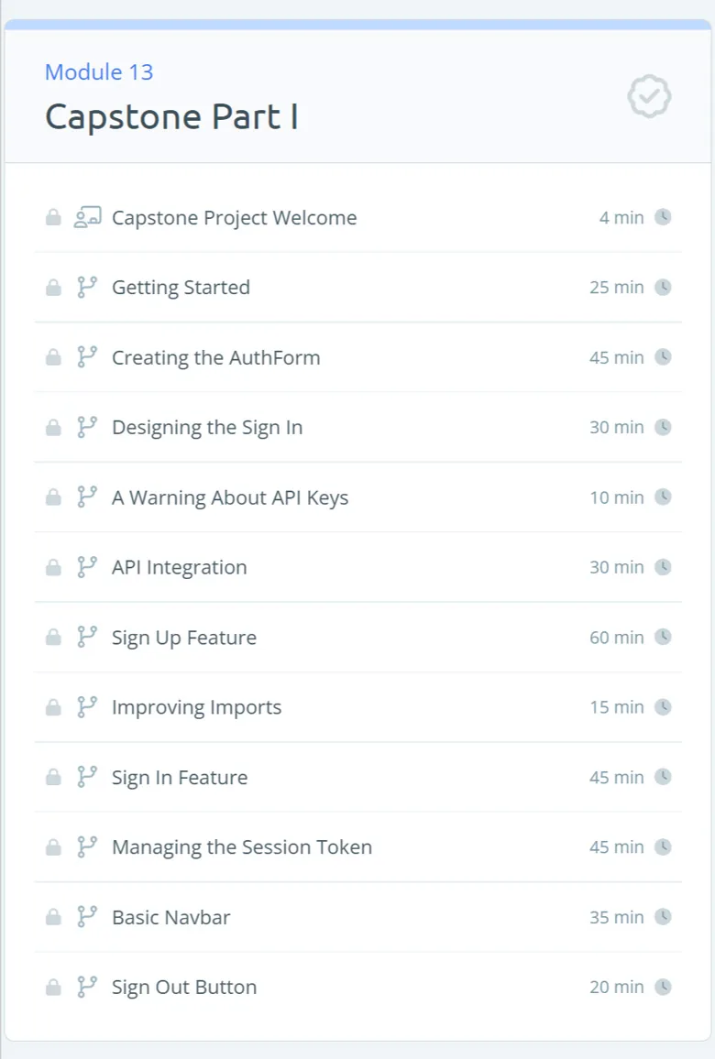Click the clock icon on Sign Up Feature row

click(x=663, y=637)
